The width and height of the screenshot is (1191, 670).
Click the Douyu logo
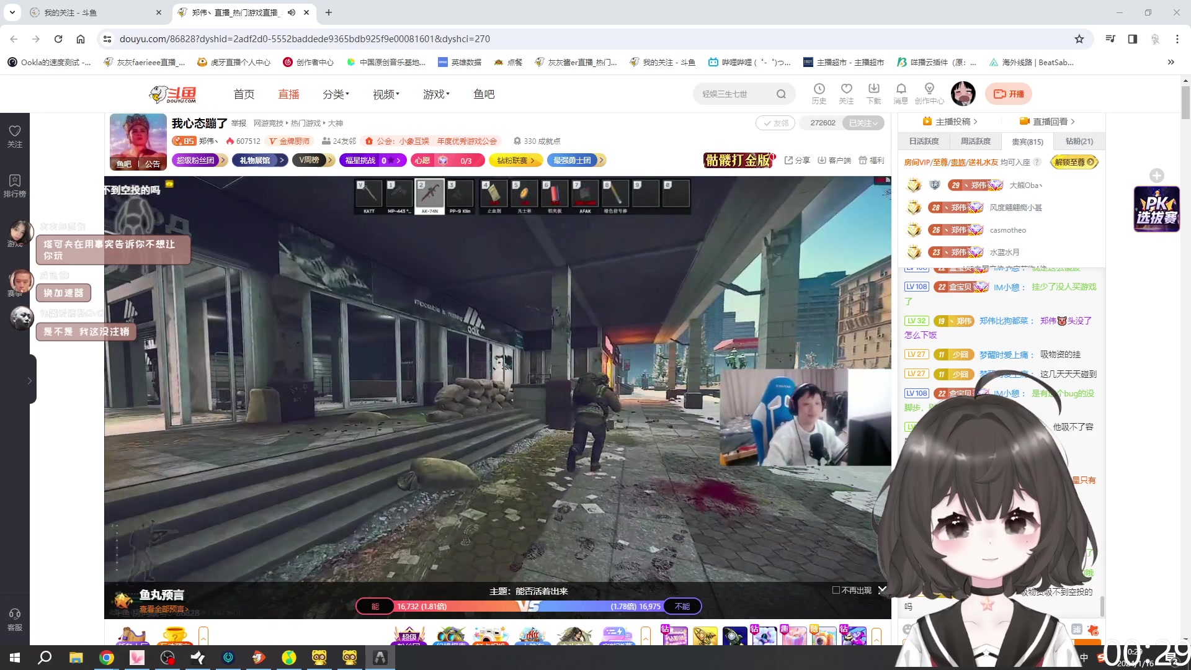[x=173, y=94]
